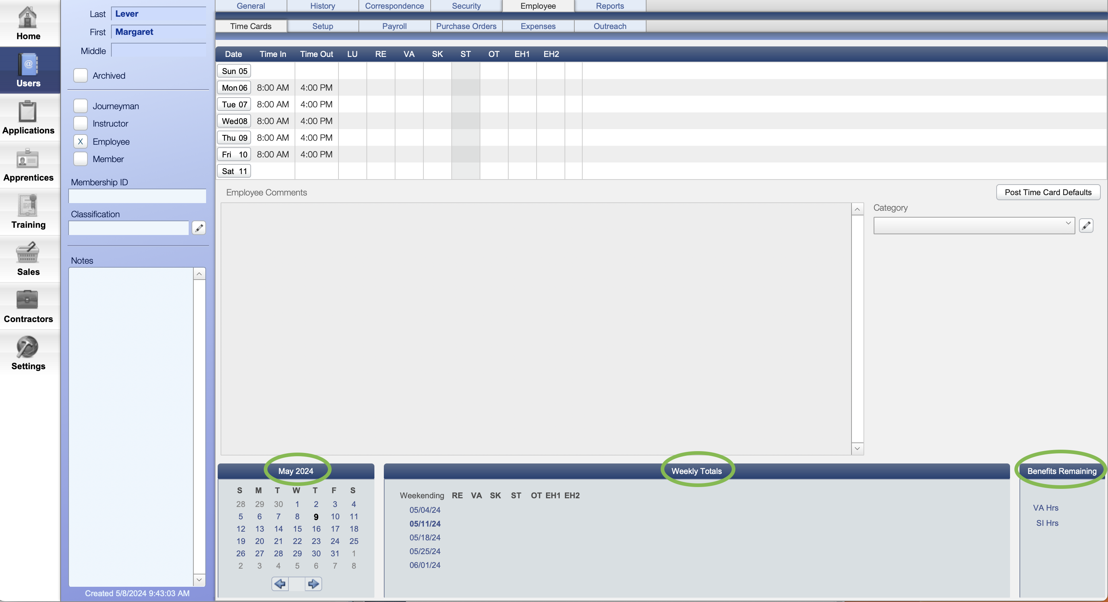Toggle the Archived checkbox

81,76
